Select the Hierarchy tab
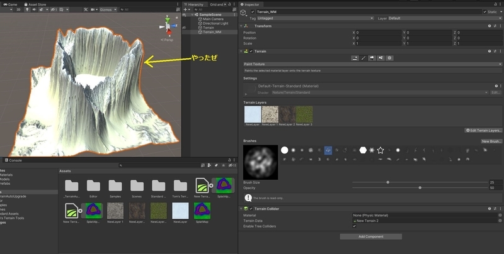The width and height of the screenshot is (504, 254). pos(193,4)
